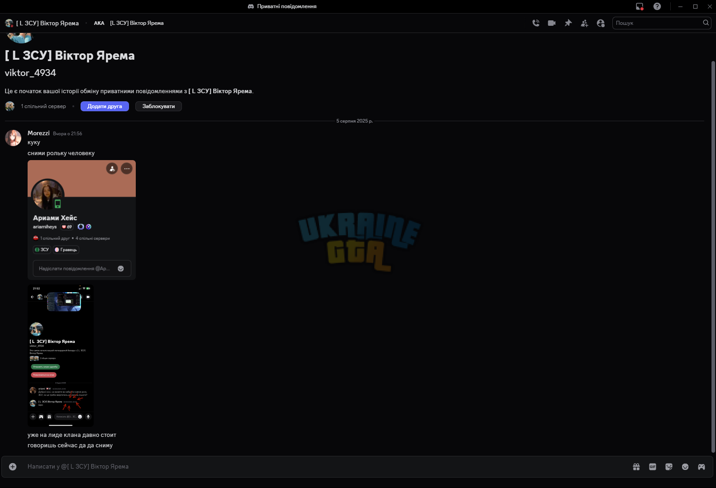Open the apps game controller icon

pyautogui.click(x=702, y=467)
